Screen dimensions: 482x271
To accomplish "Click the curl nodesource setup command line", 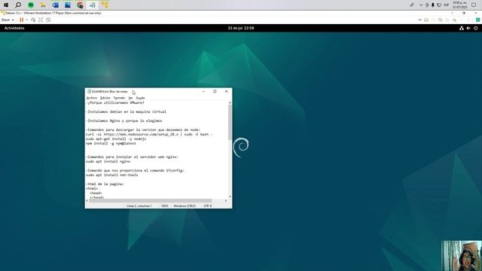I will point(149,134).
